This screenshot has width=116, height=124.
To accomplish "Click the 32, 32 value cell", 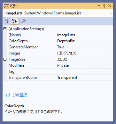I will point(84,59).
